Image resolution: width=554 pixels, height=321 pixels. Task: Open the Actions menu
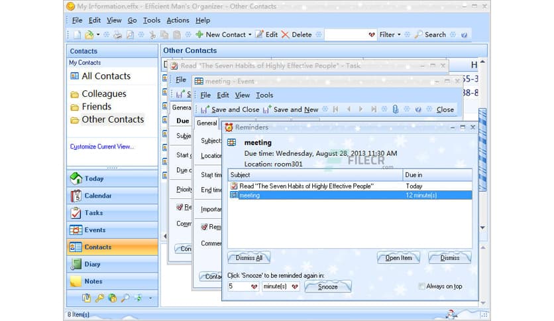tap(178, 21)
